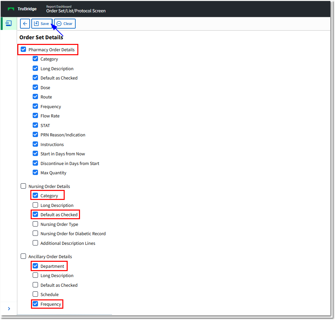Check the Ancillary Order Details checkbox
The image size is (335, 320).
[x=23, y=256]
